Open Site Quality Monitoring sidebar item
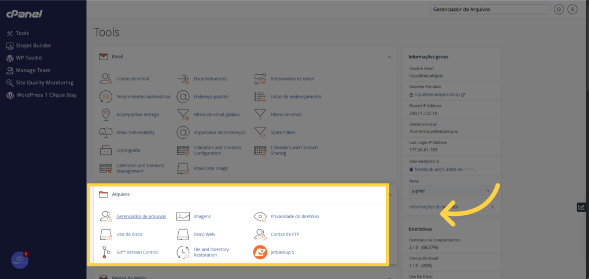589x279 pixels. (x=40, y=83)
